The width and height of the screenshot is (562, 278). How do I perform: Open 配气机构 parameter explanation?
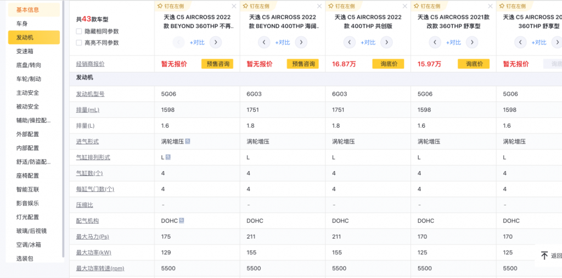[87, 220]
